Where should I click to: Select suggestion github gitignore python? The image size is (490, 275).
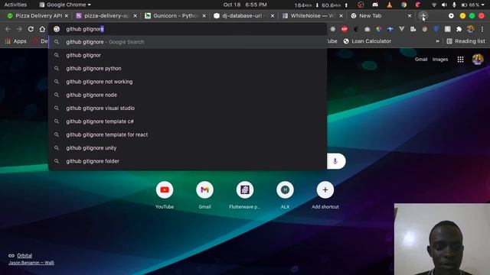point(188,68)
